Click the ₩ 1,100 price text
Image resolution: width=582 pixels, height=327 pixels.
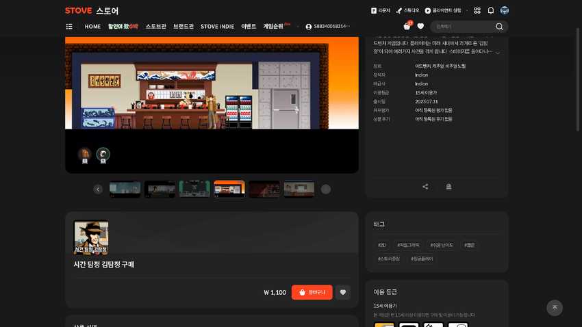[275, 293]
